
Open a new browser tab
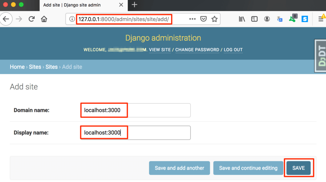[x=134, y=4]
